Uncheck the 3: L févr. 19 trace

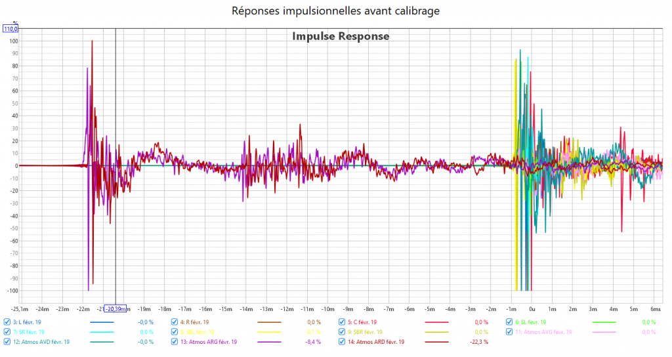point(7,322)
